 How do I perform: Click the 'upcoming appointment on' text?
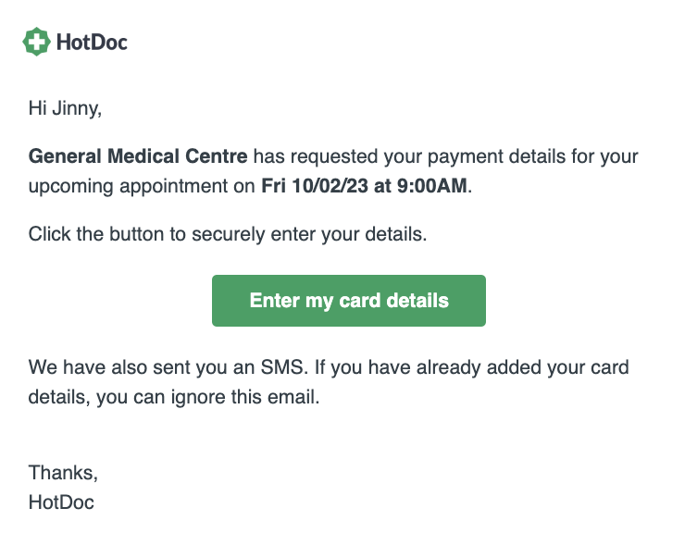(x=142, y=187)
